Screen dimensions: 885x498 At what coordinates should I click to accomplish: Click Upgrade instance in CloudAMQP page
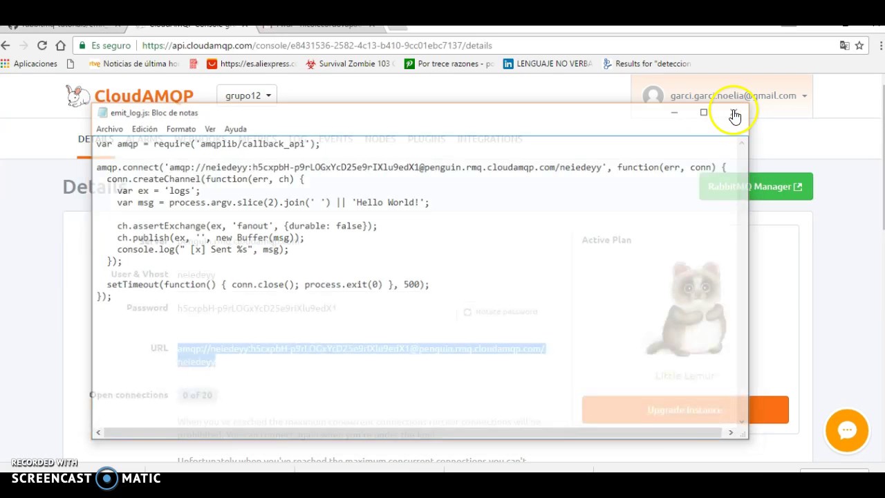[685, 410]
